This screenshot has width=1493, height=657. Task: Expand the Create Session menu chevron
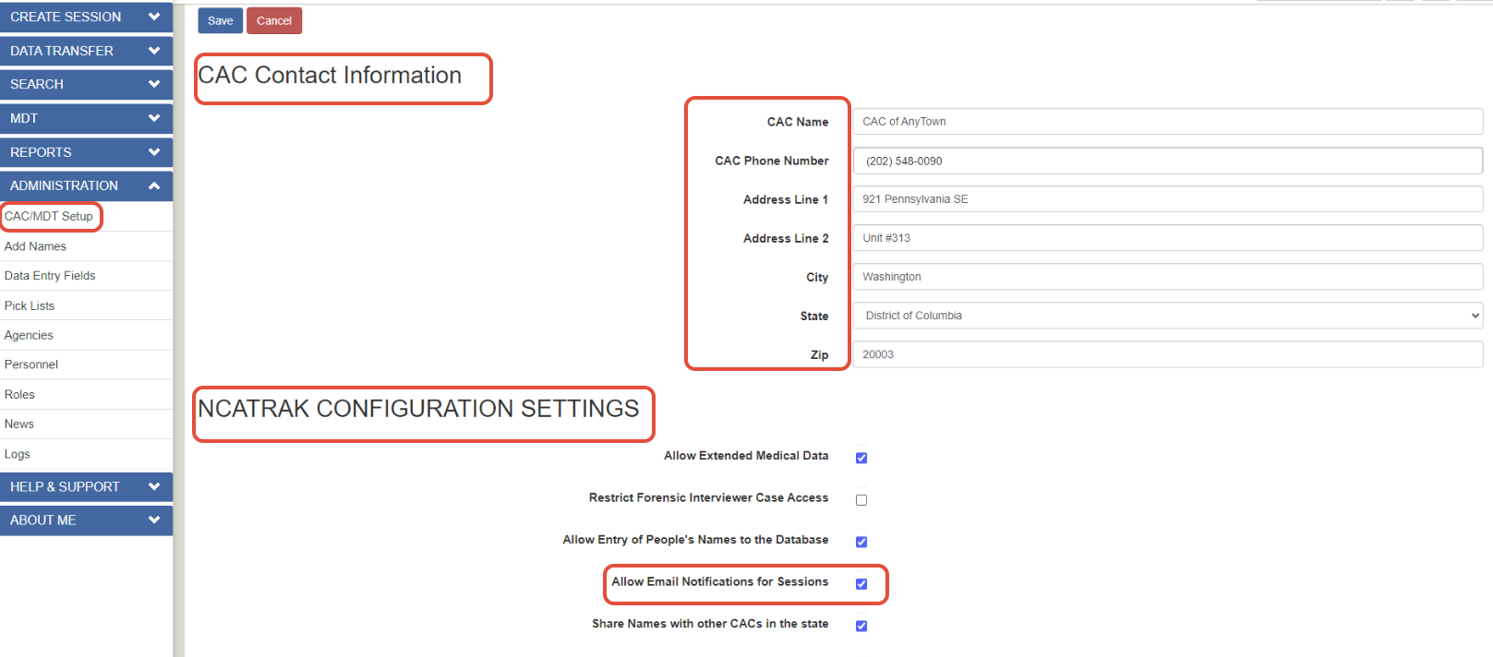[153, 17]
